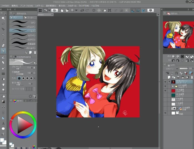Open canvas tab list dropdown arrow
The image size is (194, 149).
158,15
